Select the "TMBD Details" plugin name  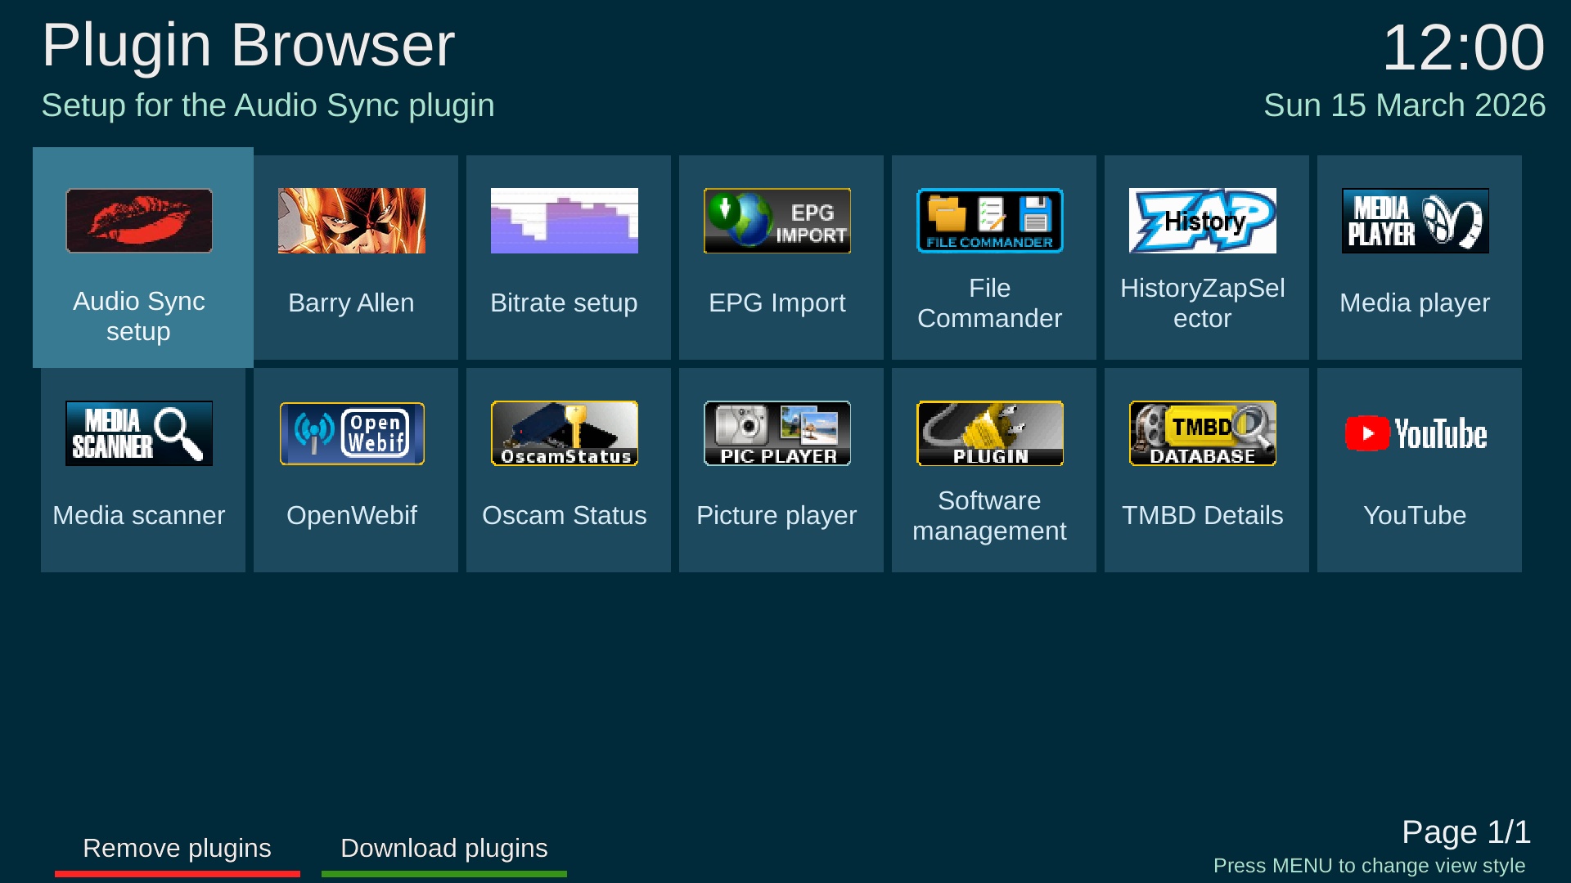[1203, 515]
